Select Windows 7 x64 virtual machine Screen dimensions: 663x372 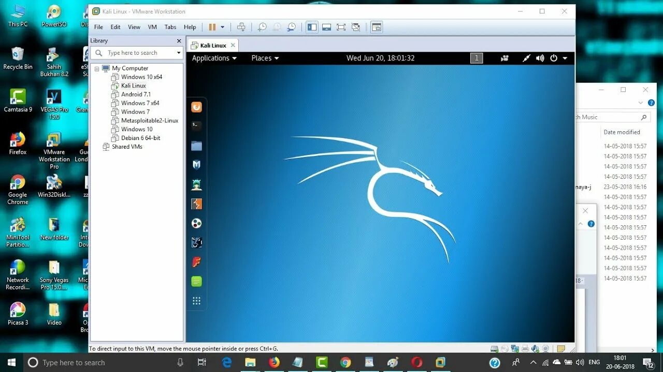140,103
